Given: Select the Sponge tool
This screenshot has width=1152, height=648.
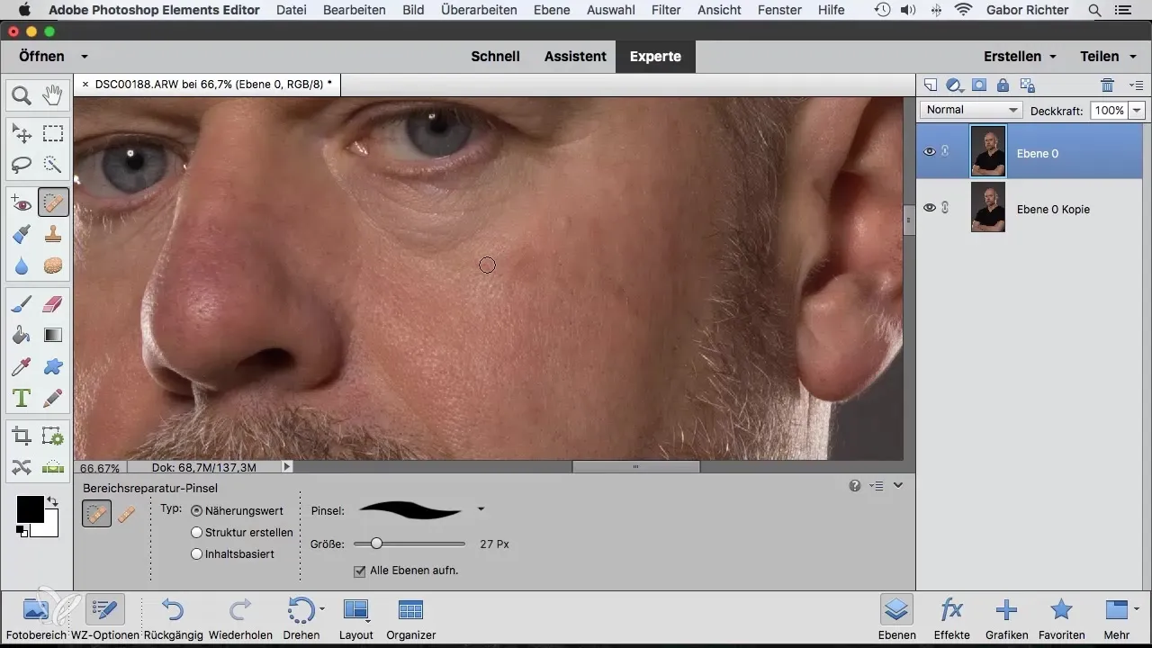Looking at the screenshot, I should click(53, 265).
